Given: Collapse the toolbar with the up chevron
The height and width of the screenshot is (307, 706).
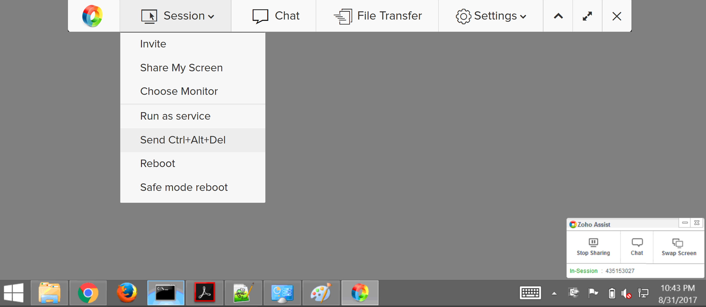Looking at the screenshot, I should click(x=558, y=16).
